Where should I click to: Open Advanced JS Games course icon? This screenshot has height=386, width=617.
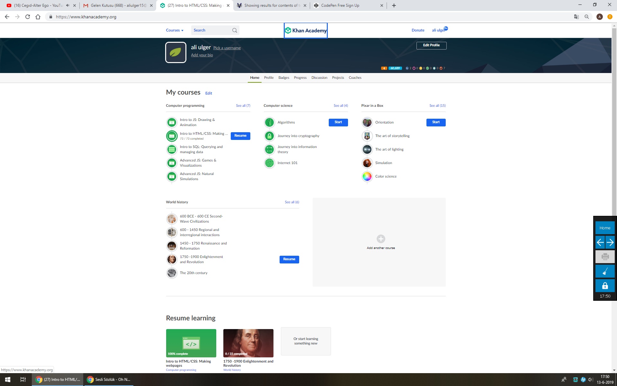tap(172, 163)
